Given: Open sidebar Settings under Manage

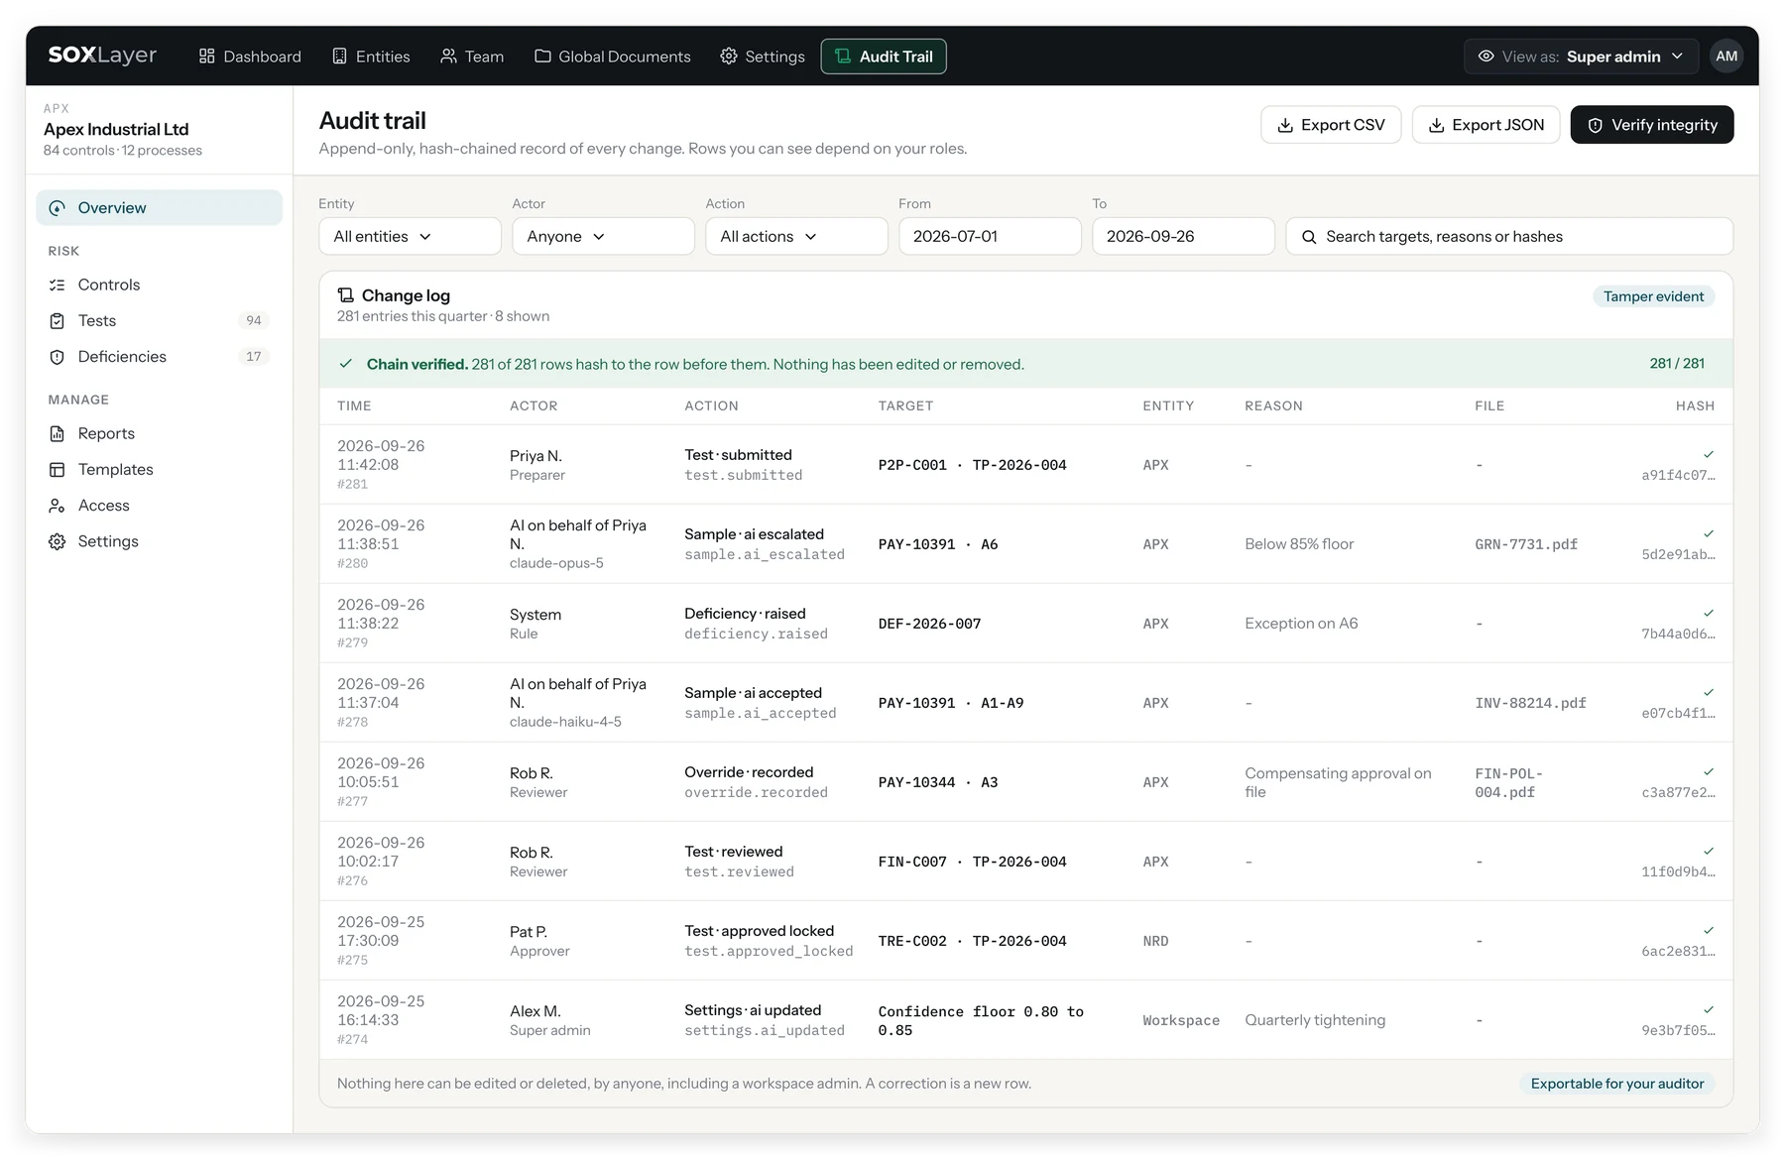Looking at the screenshot, I should [160, 541].
